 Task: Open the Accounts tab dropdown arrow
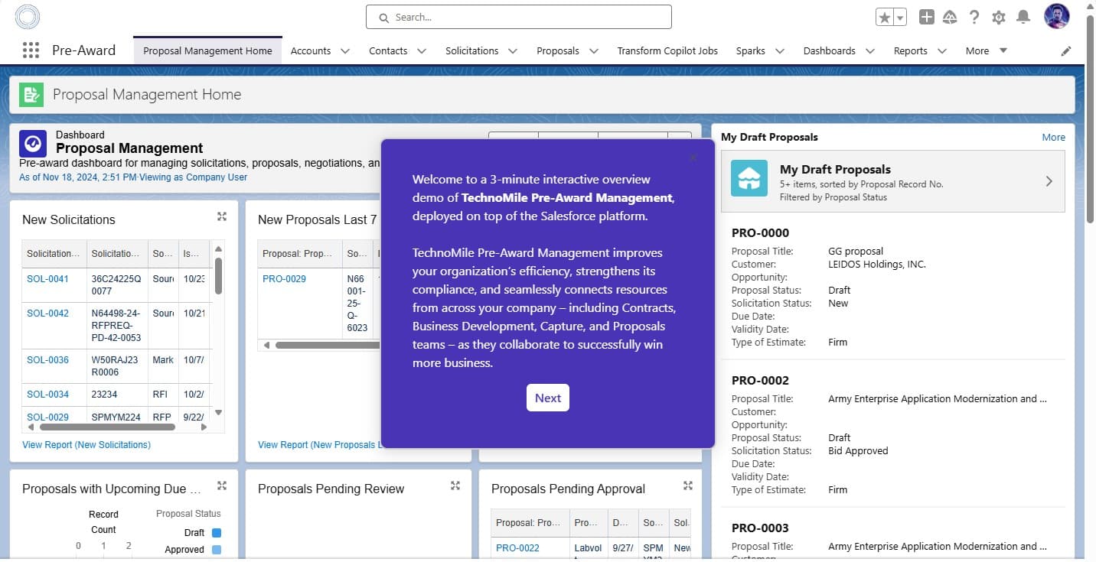tap(345, 51)
